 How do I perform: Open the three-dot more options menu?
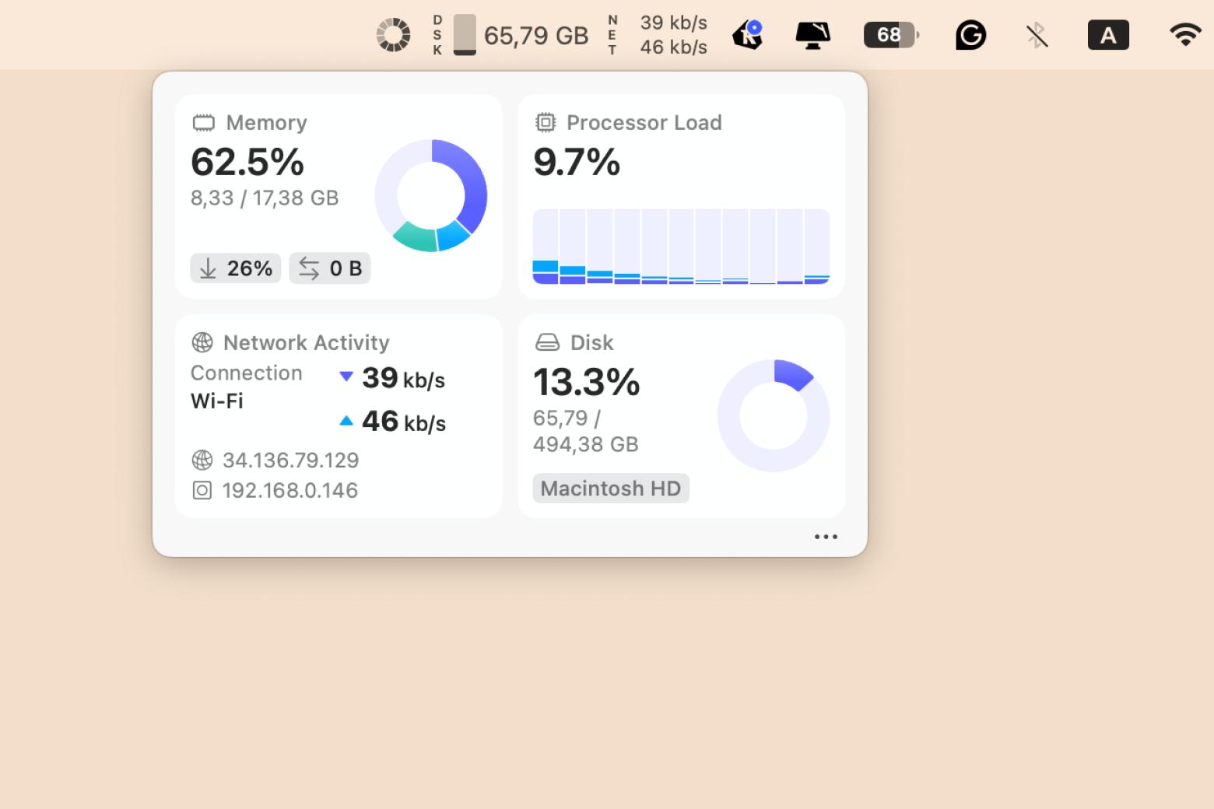[x=825, y=537]
